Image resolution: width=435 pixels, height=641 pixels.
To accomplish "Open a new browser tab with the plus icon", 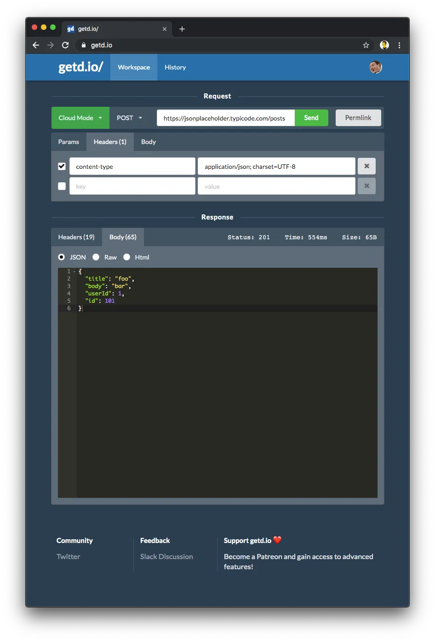I will point(182,29).
